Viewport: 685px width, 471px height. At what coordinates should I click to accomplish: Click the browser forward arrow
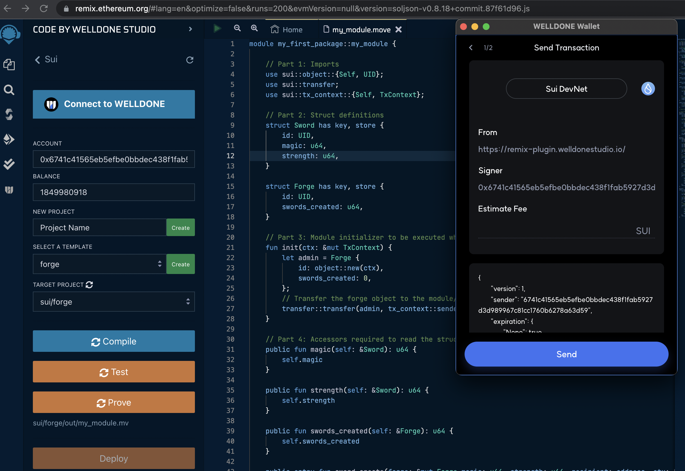coord(26,8)
